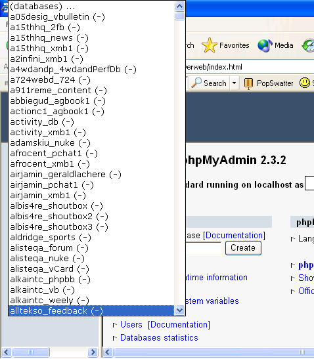314x359 pixels.
Task: Click the dropdown list scrollbar thumb
Action: point(180,16)
